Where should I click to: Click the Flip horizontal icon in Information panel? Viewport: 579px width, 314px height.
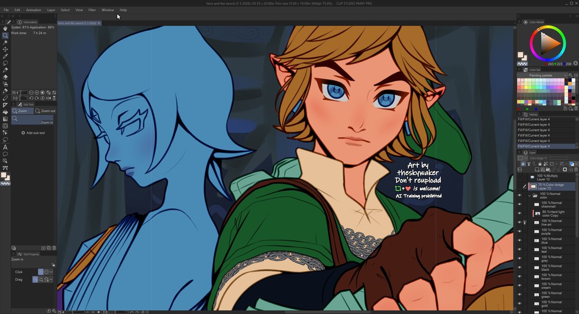pos(49,98)
